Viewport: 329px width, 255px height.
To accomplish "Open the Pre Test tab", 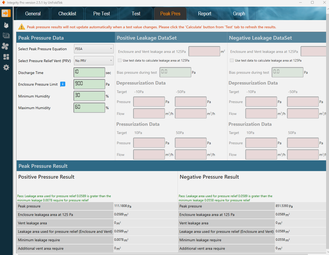I will [x=101, y=13].
